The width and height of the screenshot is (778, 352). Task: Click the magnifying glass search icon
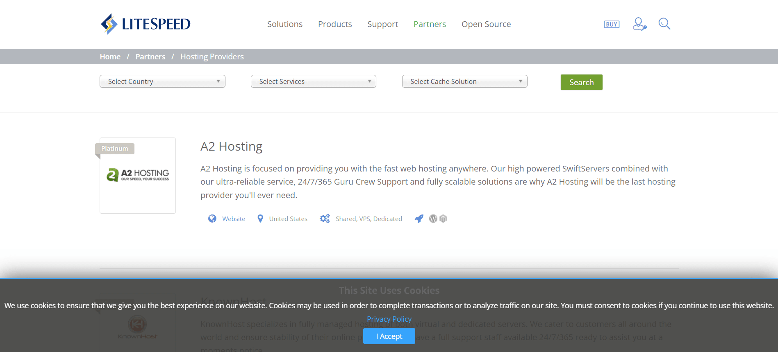664,24
